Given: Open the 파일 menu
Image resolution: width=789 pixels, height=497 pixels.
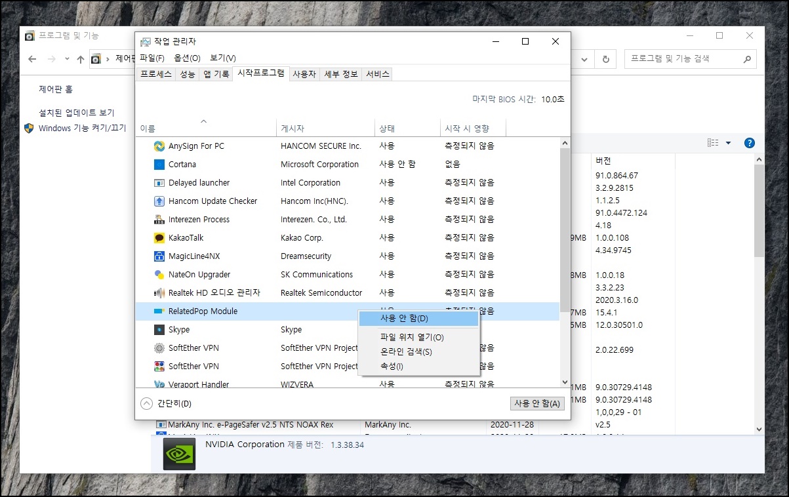Looking at the screenshot, I should 152,58.
